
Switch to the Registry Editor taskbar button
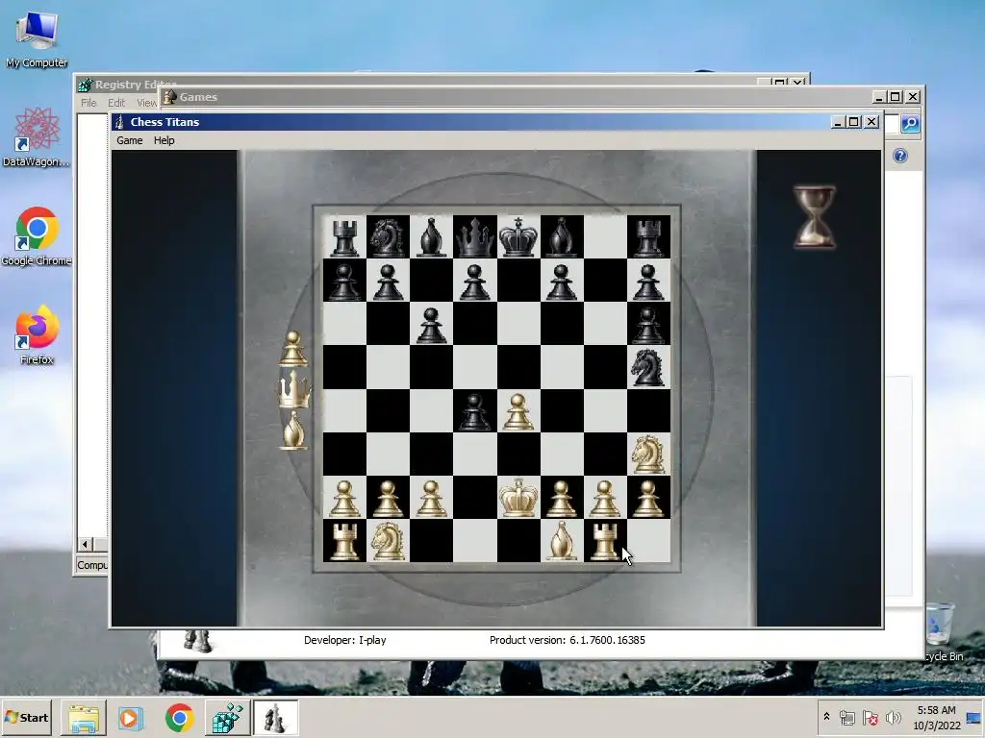click(227, 718)
